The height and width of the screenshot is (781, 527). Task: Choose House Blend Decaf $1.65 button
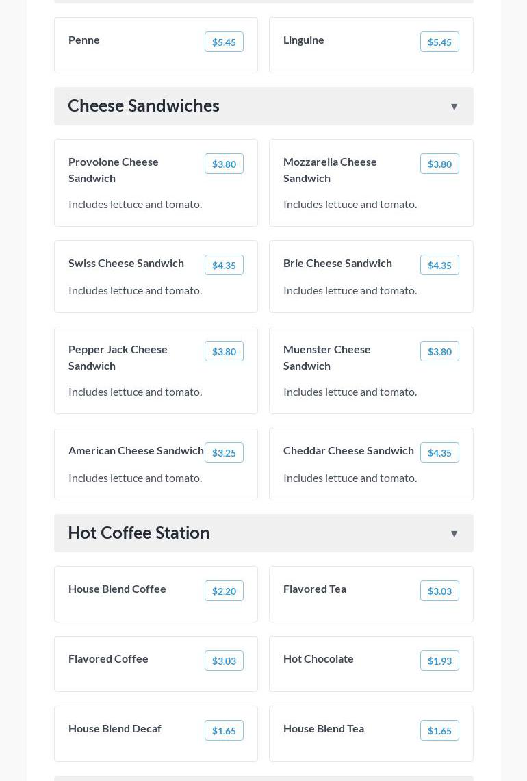224,731
